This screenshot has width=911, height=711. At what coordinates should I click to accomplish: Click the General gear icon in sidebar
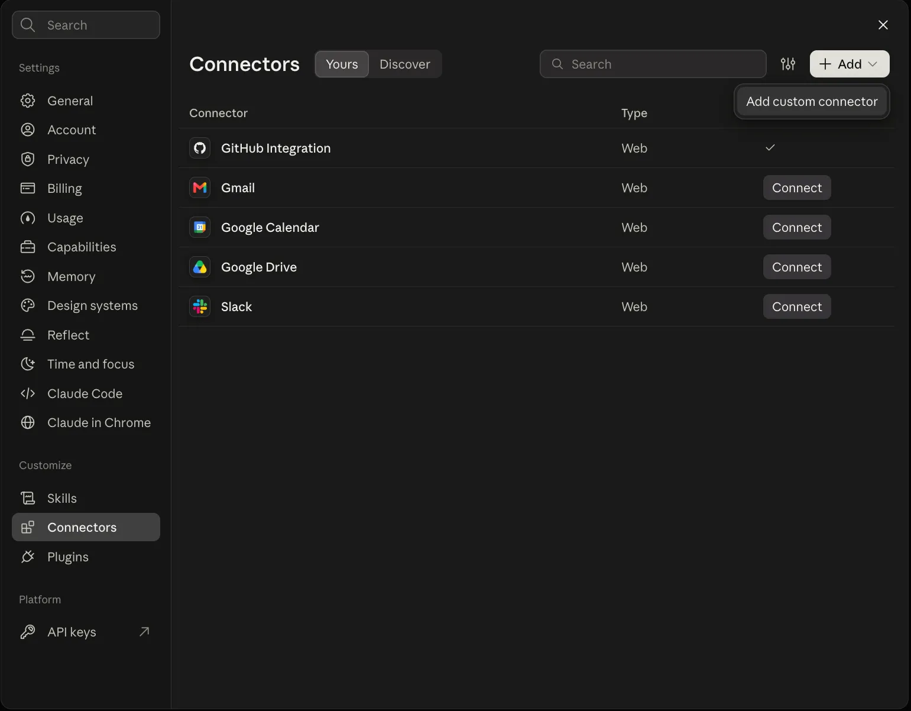pos(28,101)
